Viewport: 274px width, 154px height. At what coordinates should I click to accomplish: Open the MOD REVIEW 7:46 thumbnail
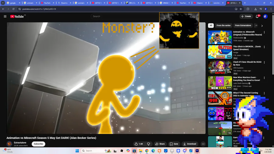tap(220, 128)
